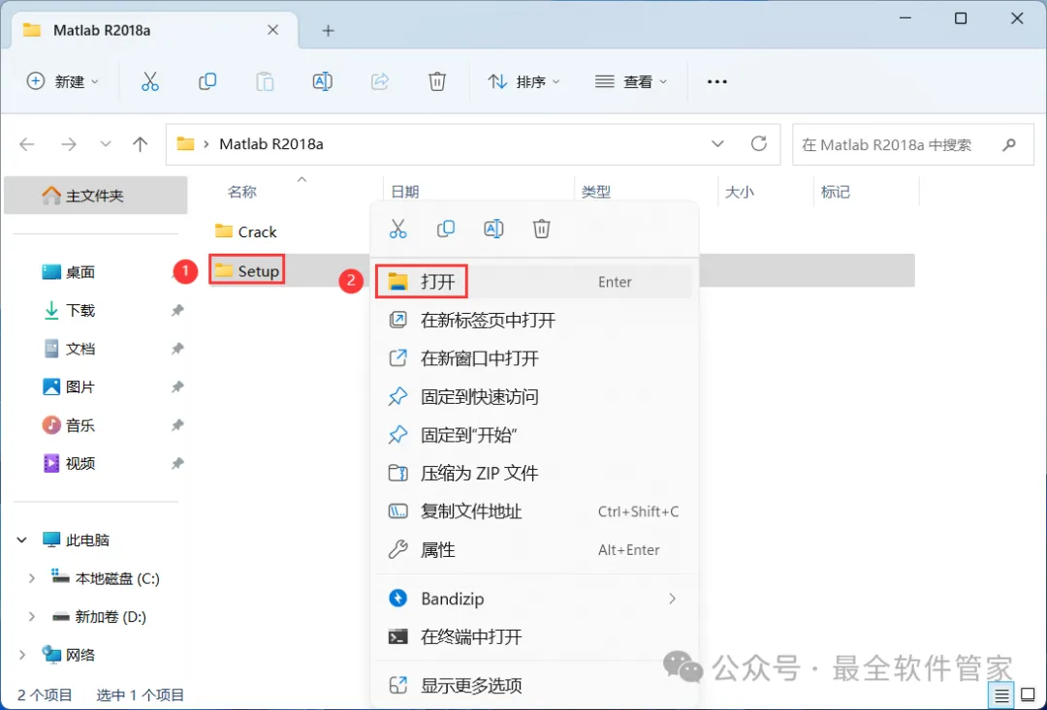Click the Share icon in the top toolbar
Screen dimensions: 1047x710
point(380,81)
